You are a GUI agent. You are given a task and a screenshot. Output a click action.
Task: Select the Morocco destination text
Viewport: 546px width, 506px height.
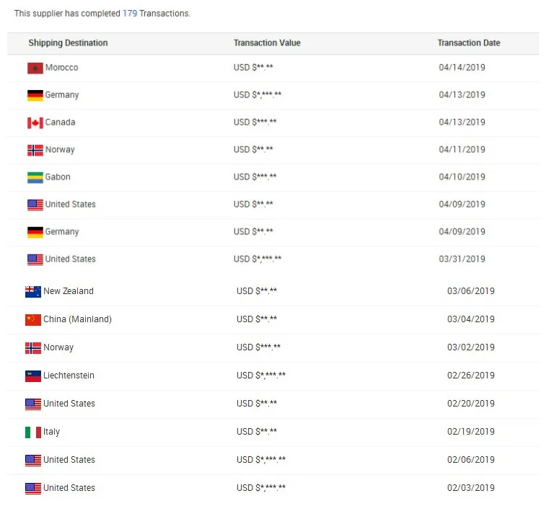[61, 68]
